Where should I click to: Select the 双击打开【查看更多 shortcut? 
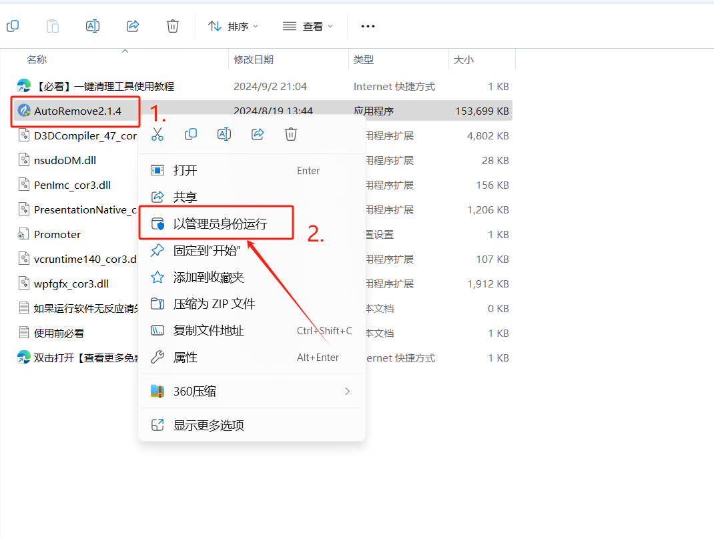point(85,358)
